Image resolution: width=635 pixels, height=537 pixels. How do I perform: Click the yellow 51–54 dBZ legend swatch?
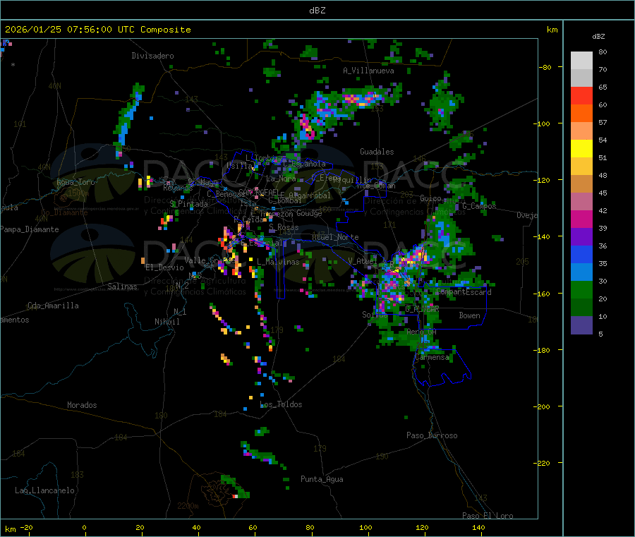pos(581,149)
